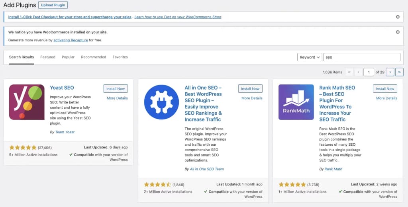Open the Rank Math SEO title link

click(337, 103)
